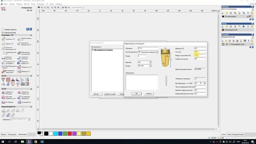Viewport: 256px width, 144px height.
Task: Click Отмена to cancel tool editing
Action: pos(148,94)
